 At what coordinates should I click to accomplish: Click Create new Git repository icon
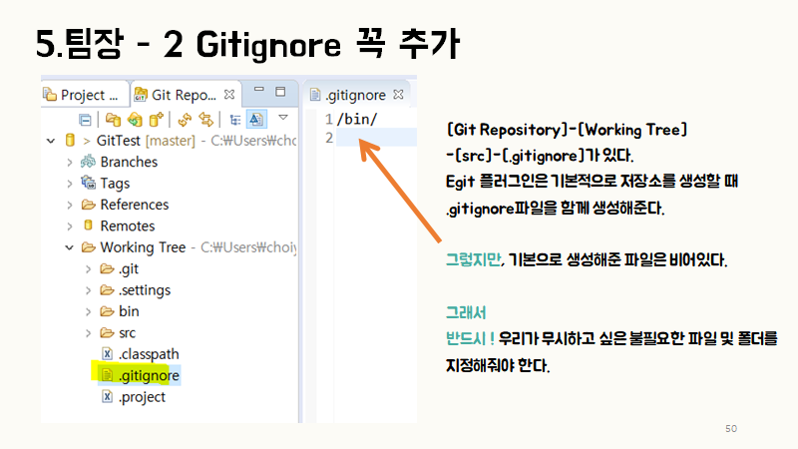tap(156, 119)
